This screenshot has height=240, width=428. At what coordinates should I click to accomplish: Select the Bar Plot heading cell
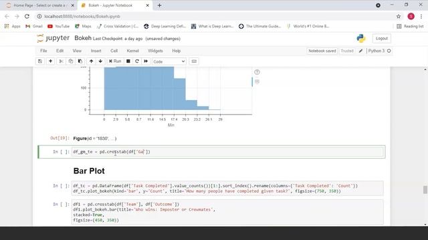tap(89, 171)
